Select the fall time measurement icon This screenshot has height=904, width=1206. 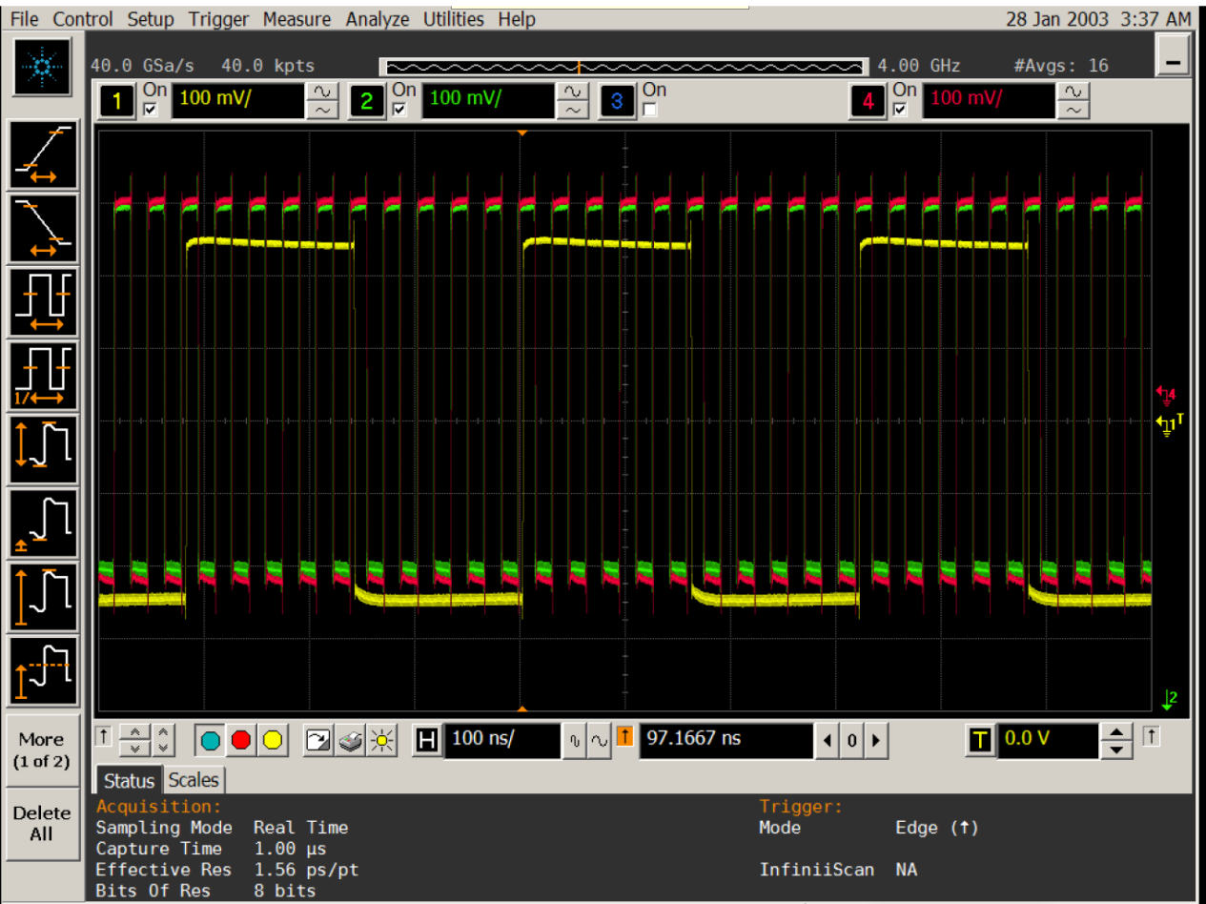pos(43,229)
